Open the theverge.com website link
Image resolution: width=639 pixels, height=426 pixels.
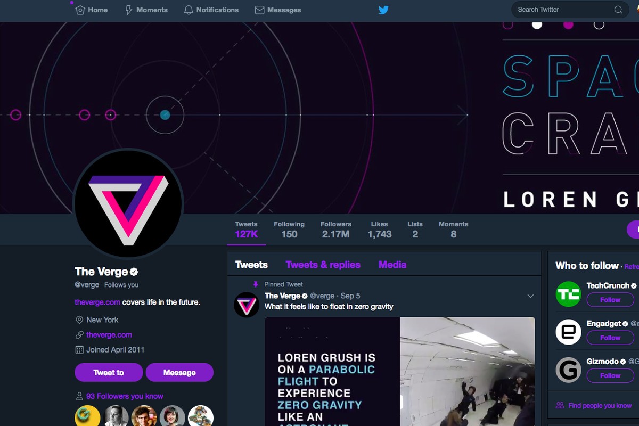(109, 335)
